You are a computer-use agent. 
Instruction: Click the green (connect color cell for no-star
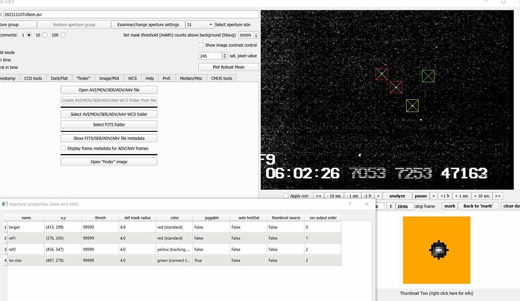pos(174,260)
